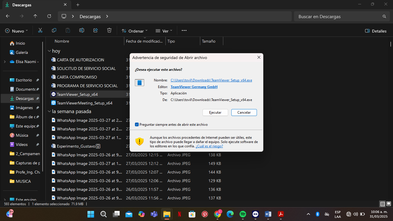Open the Ver dropdown menu
Image resolution: width=393 pixels, height=221 pixels.
164,31
